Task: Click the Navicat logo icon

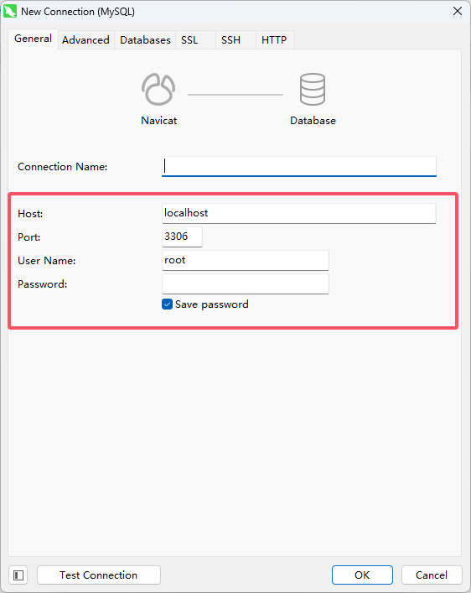Action: 158,89
